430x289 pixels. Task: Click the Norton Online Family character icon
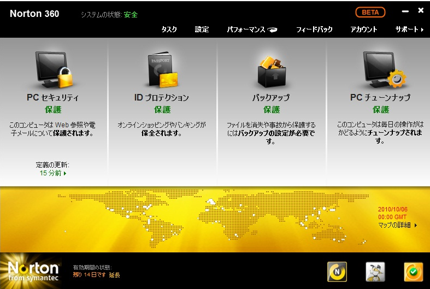coord(375,272)
